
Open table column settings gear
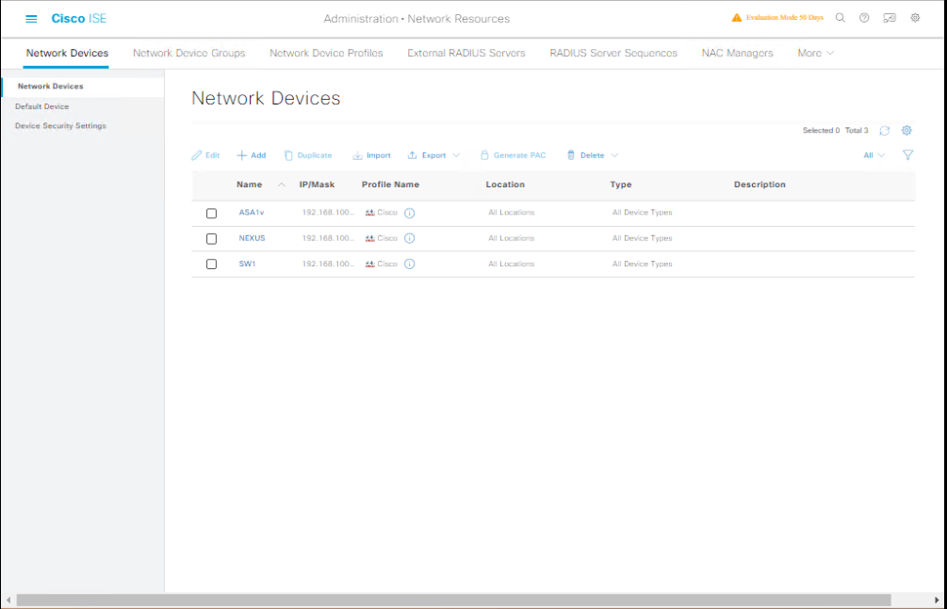(x=906, y=131)
